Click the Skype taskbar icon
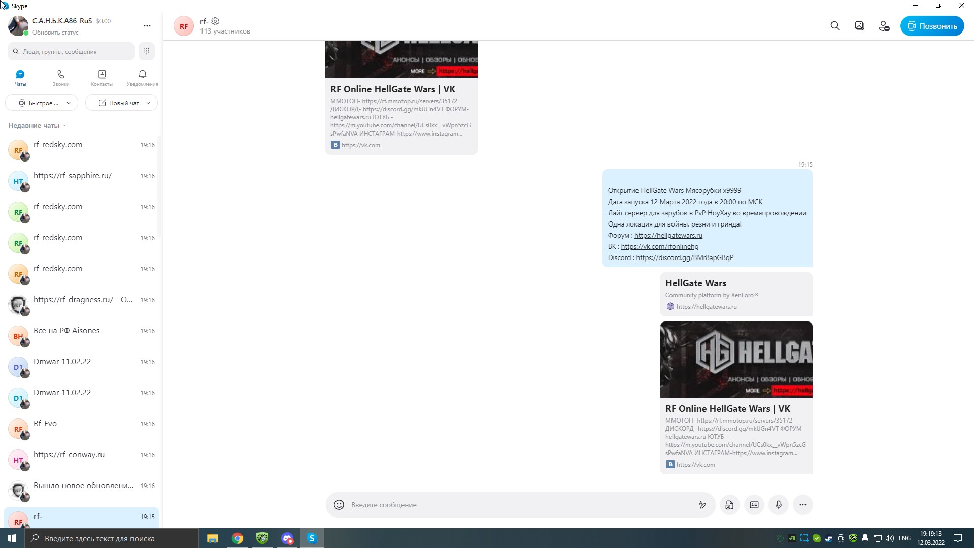The height and width of the screenshot is (548, 974). [312, 538]
